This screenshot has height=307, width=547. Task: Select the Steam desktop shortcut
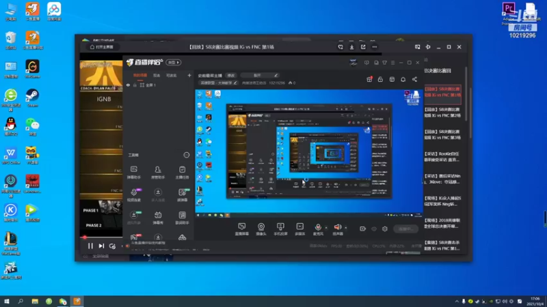pos(32,98)
